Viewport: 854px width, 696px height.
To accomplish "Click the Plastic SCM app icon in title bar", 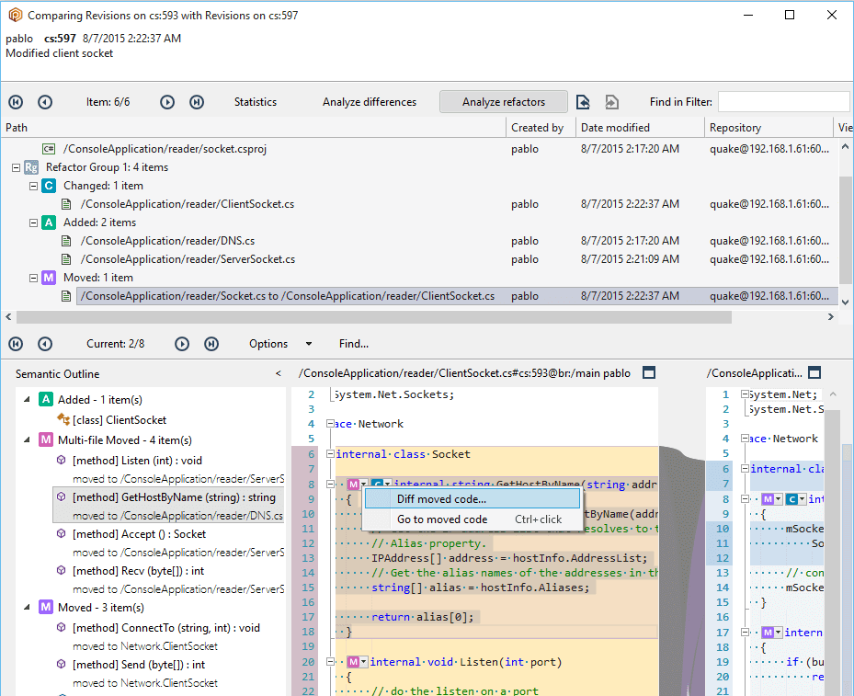I will (16, 15).
